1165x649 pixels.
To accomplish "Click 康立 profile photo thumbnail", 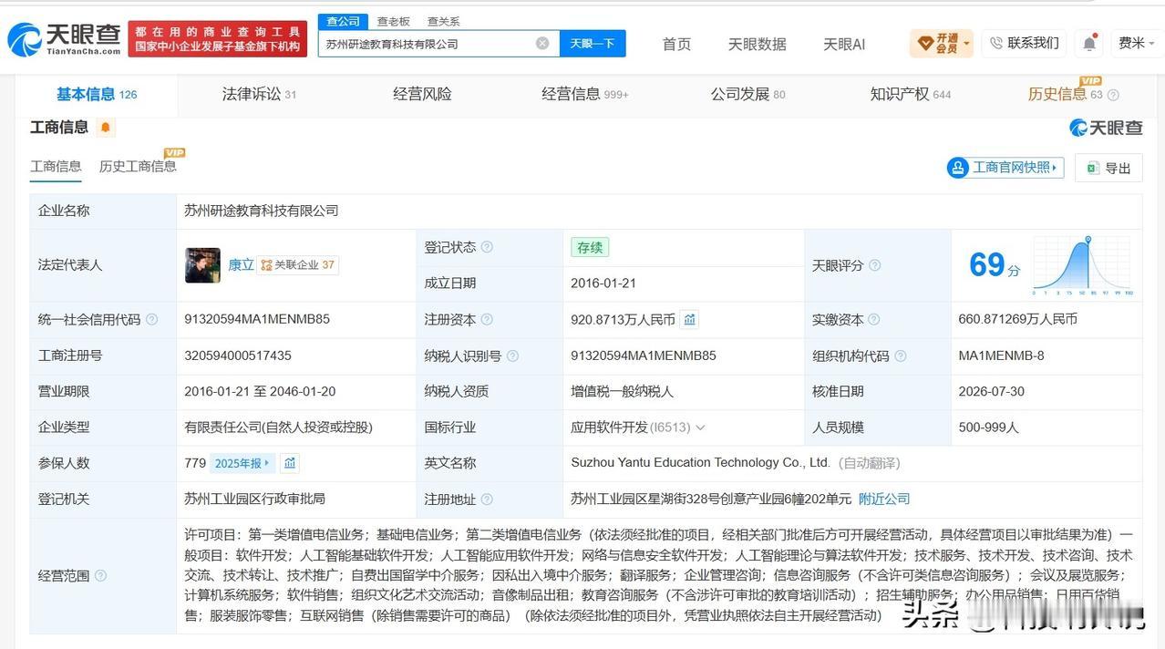I will (202, 265).
